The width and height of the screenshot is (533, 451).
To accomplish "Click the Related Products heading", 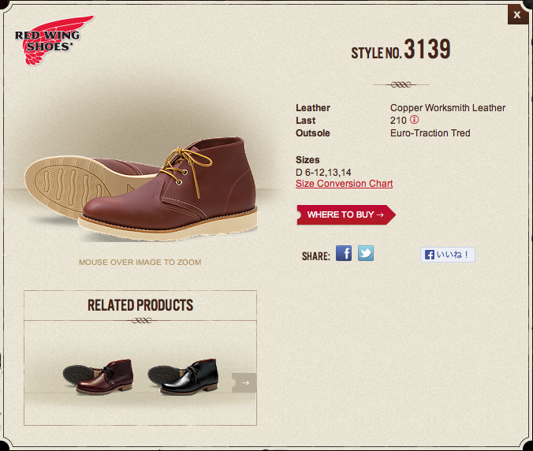I will click(x=140, y=305).
